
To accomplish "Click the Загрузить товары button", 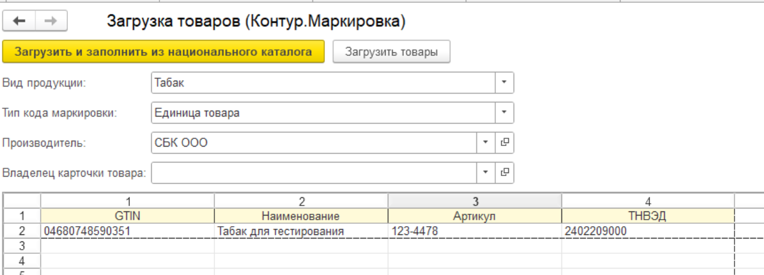I will pos(391,52).
